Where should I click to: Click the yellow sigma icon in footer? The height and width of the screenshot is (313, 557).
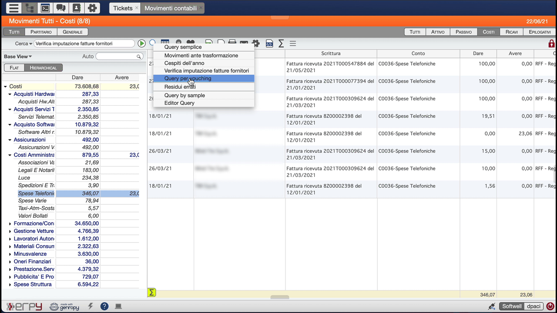pos(151,292)
